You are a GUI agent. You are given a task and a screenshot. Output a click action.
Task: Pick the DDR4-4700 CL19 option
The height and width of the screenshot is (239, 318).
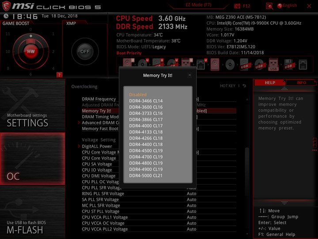click(146, 157)
